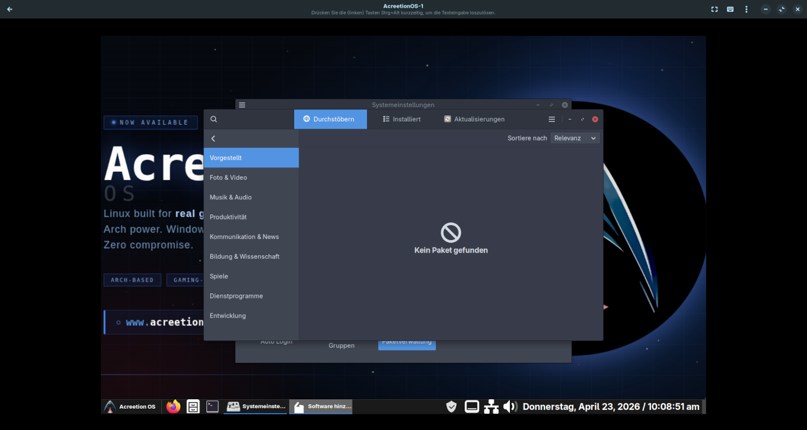Switch to the Installiert tab
807x430 pixels.
pos(402,119)
